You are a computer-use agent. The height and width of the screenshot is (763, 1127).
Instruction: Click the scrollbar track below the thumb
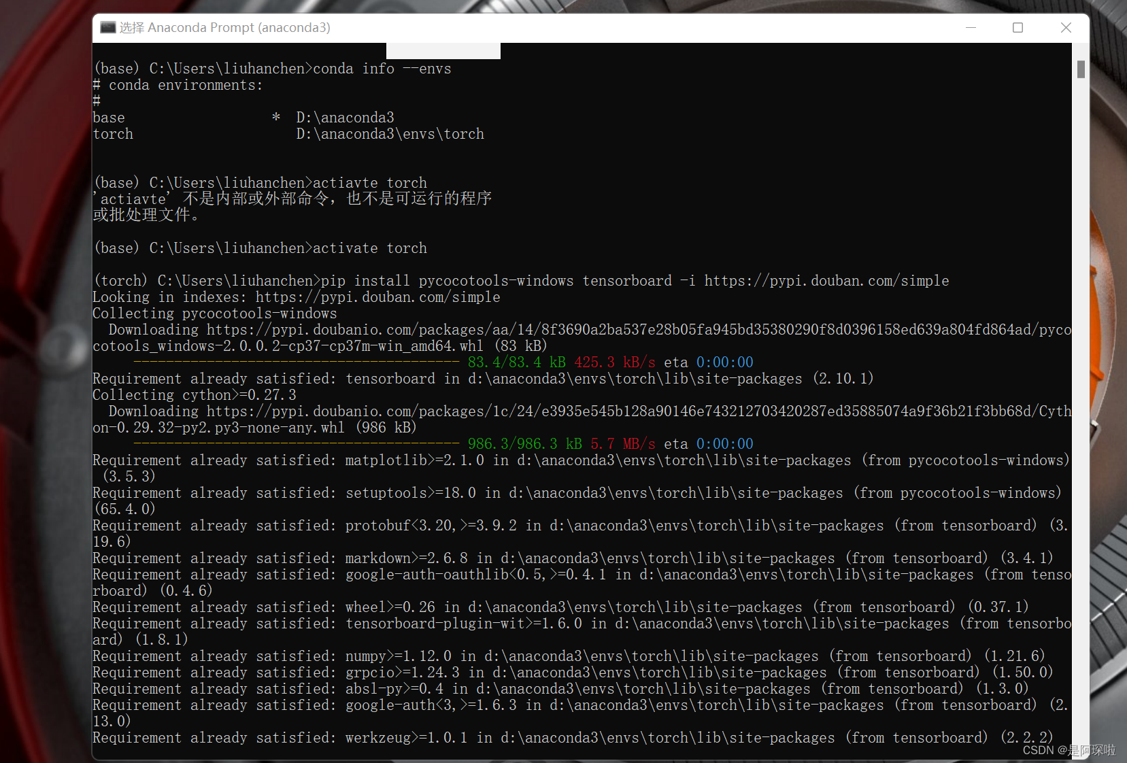[x=1079, y=408]
